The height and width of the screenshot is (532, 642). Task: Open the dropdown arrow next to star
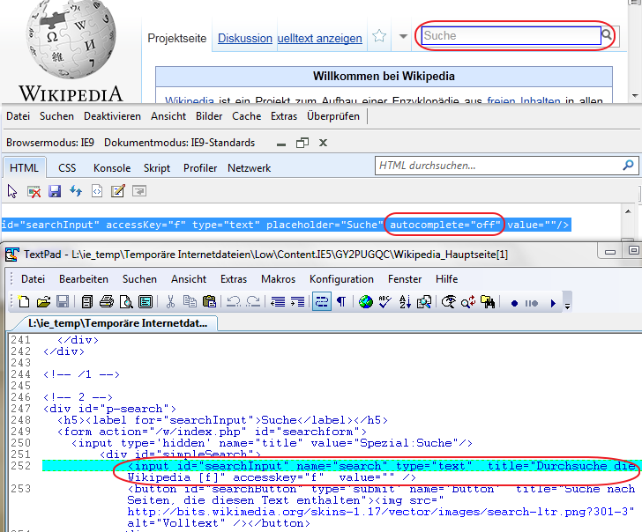(x=403, y=36)
